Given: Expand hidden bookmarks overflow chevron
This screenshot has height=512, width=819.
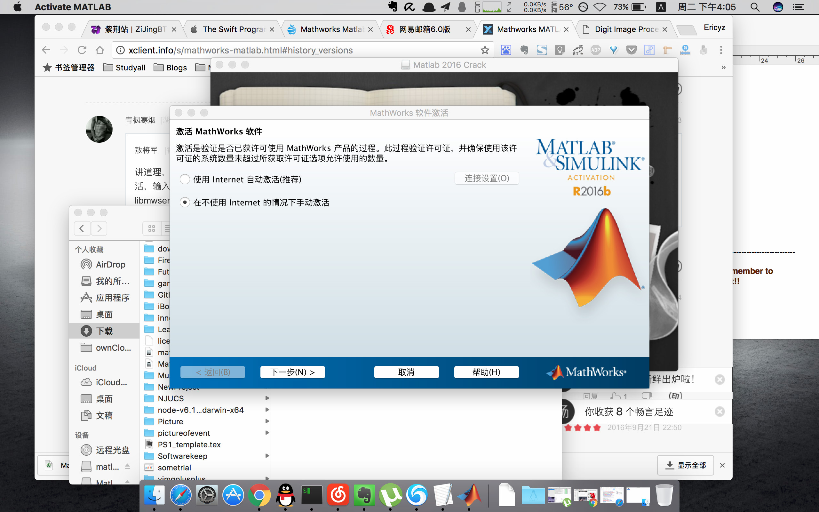Looking at the screenshot, I should [x=723, y=68].
